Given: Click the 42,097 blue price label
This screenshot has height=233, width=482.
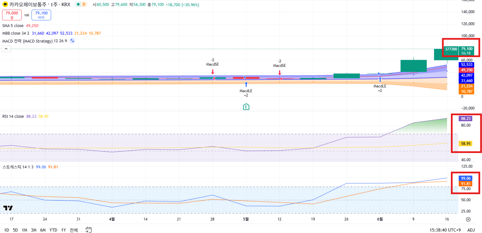Looking at the screenshot, I should 466,75.
